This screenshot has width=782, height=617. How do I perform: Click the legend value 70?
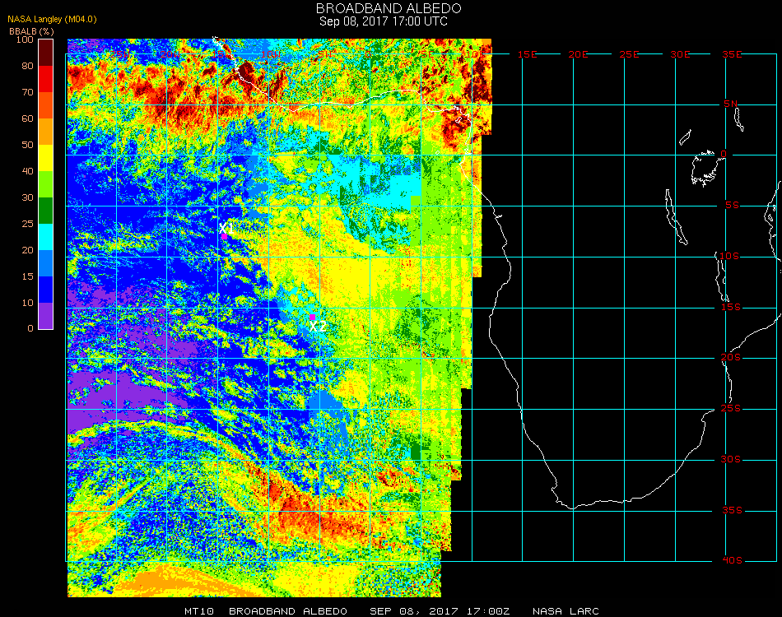coord(27,92)
